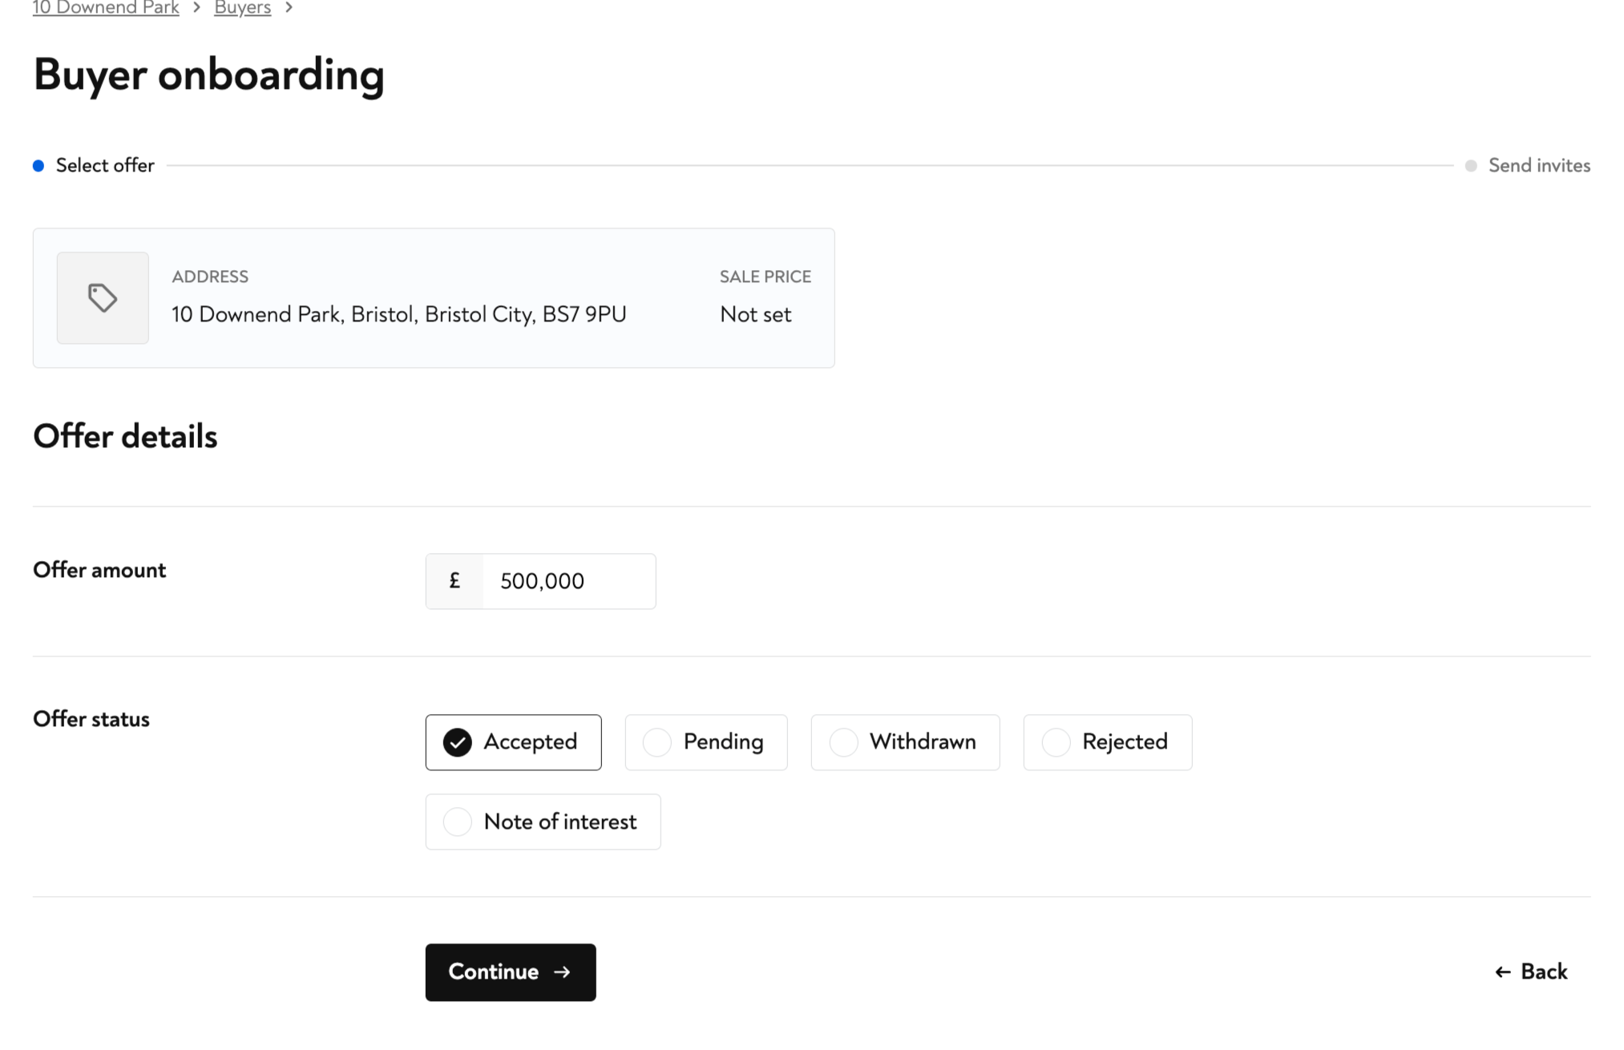Click the grey Send invites step dot
This screenshot has width=1624, height=1050.
pos(1471,166)
